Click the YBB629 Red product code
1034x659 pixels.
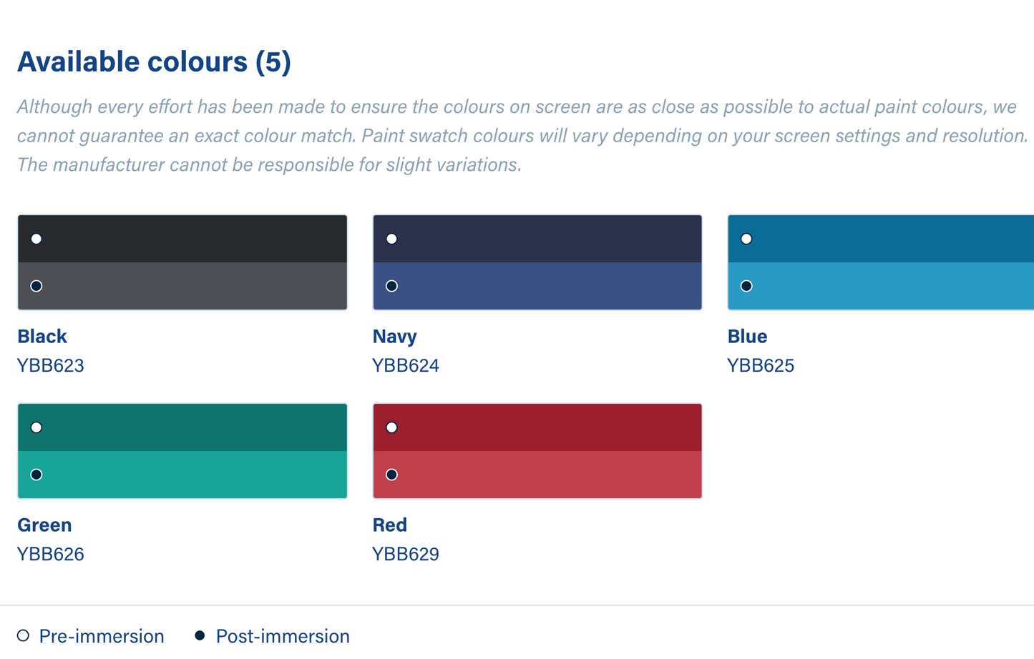(406, 554)
